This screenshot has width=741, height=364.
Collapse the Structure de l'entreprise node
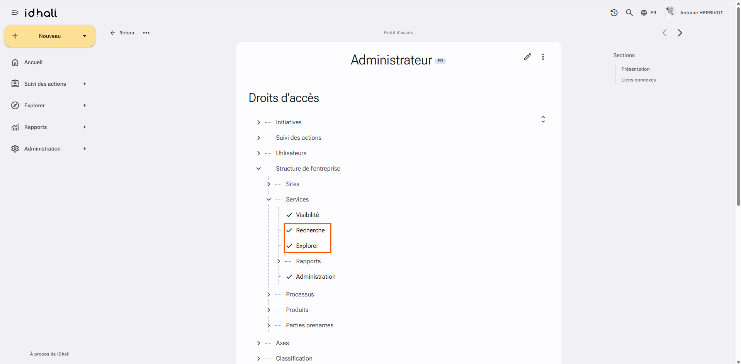258,169
